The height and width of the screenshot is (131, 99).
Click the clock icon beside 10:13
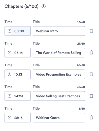(10, 74)
